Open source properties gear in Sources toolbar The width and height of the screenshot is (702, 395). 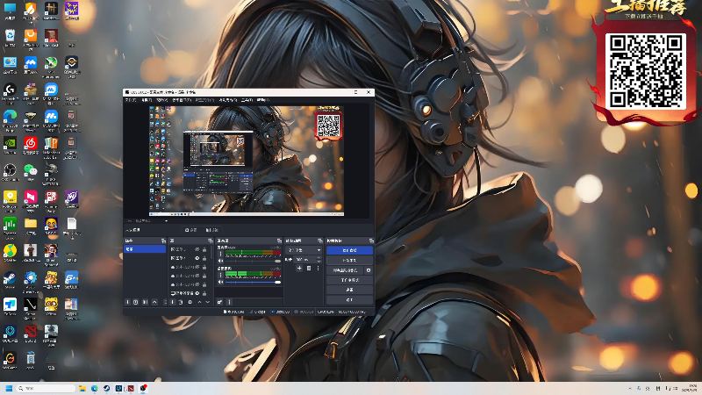(x=190, y=302)
